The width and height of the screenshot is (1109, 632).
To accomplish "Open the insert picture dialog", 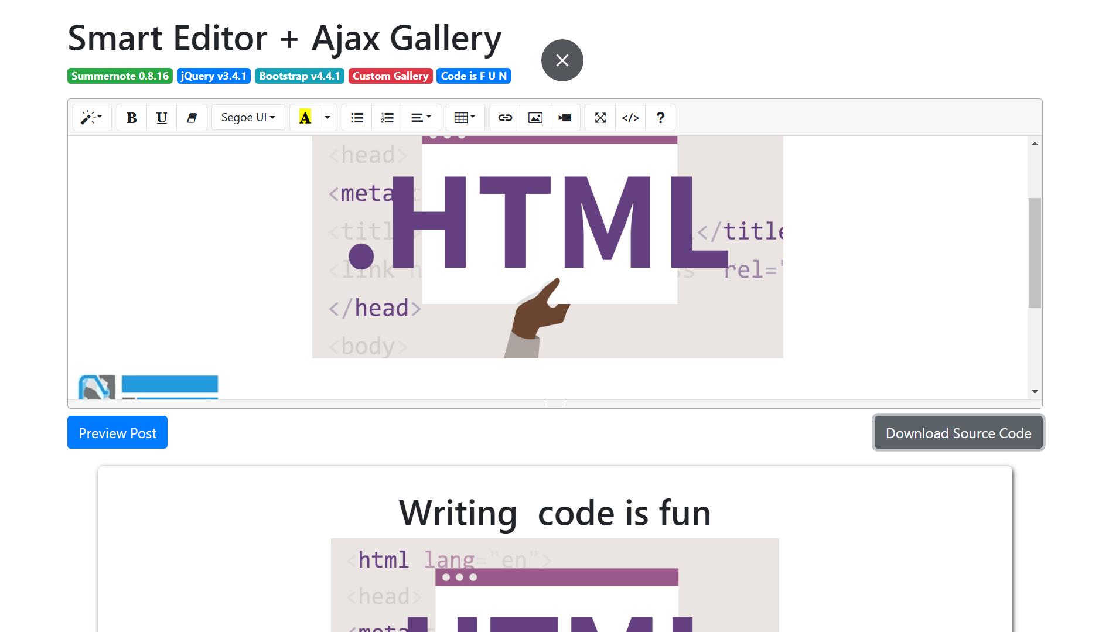I will (x=535, y=117).
